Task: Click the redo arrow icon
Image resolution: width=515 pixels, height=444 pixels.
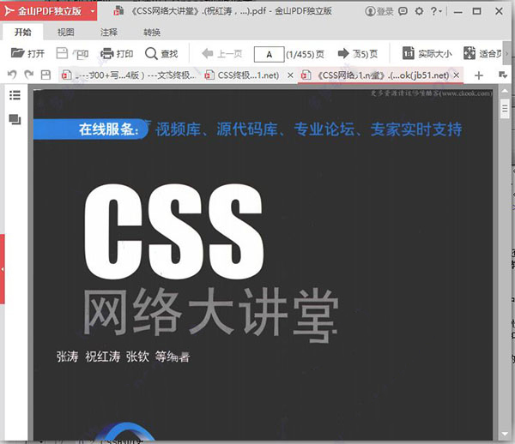Action: tap(29, 75)
